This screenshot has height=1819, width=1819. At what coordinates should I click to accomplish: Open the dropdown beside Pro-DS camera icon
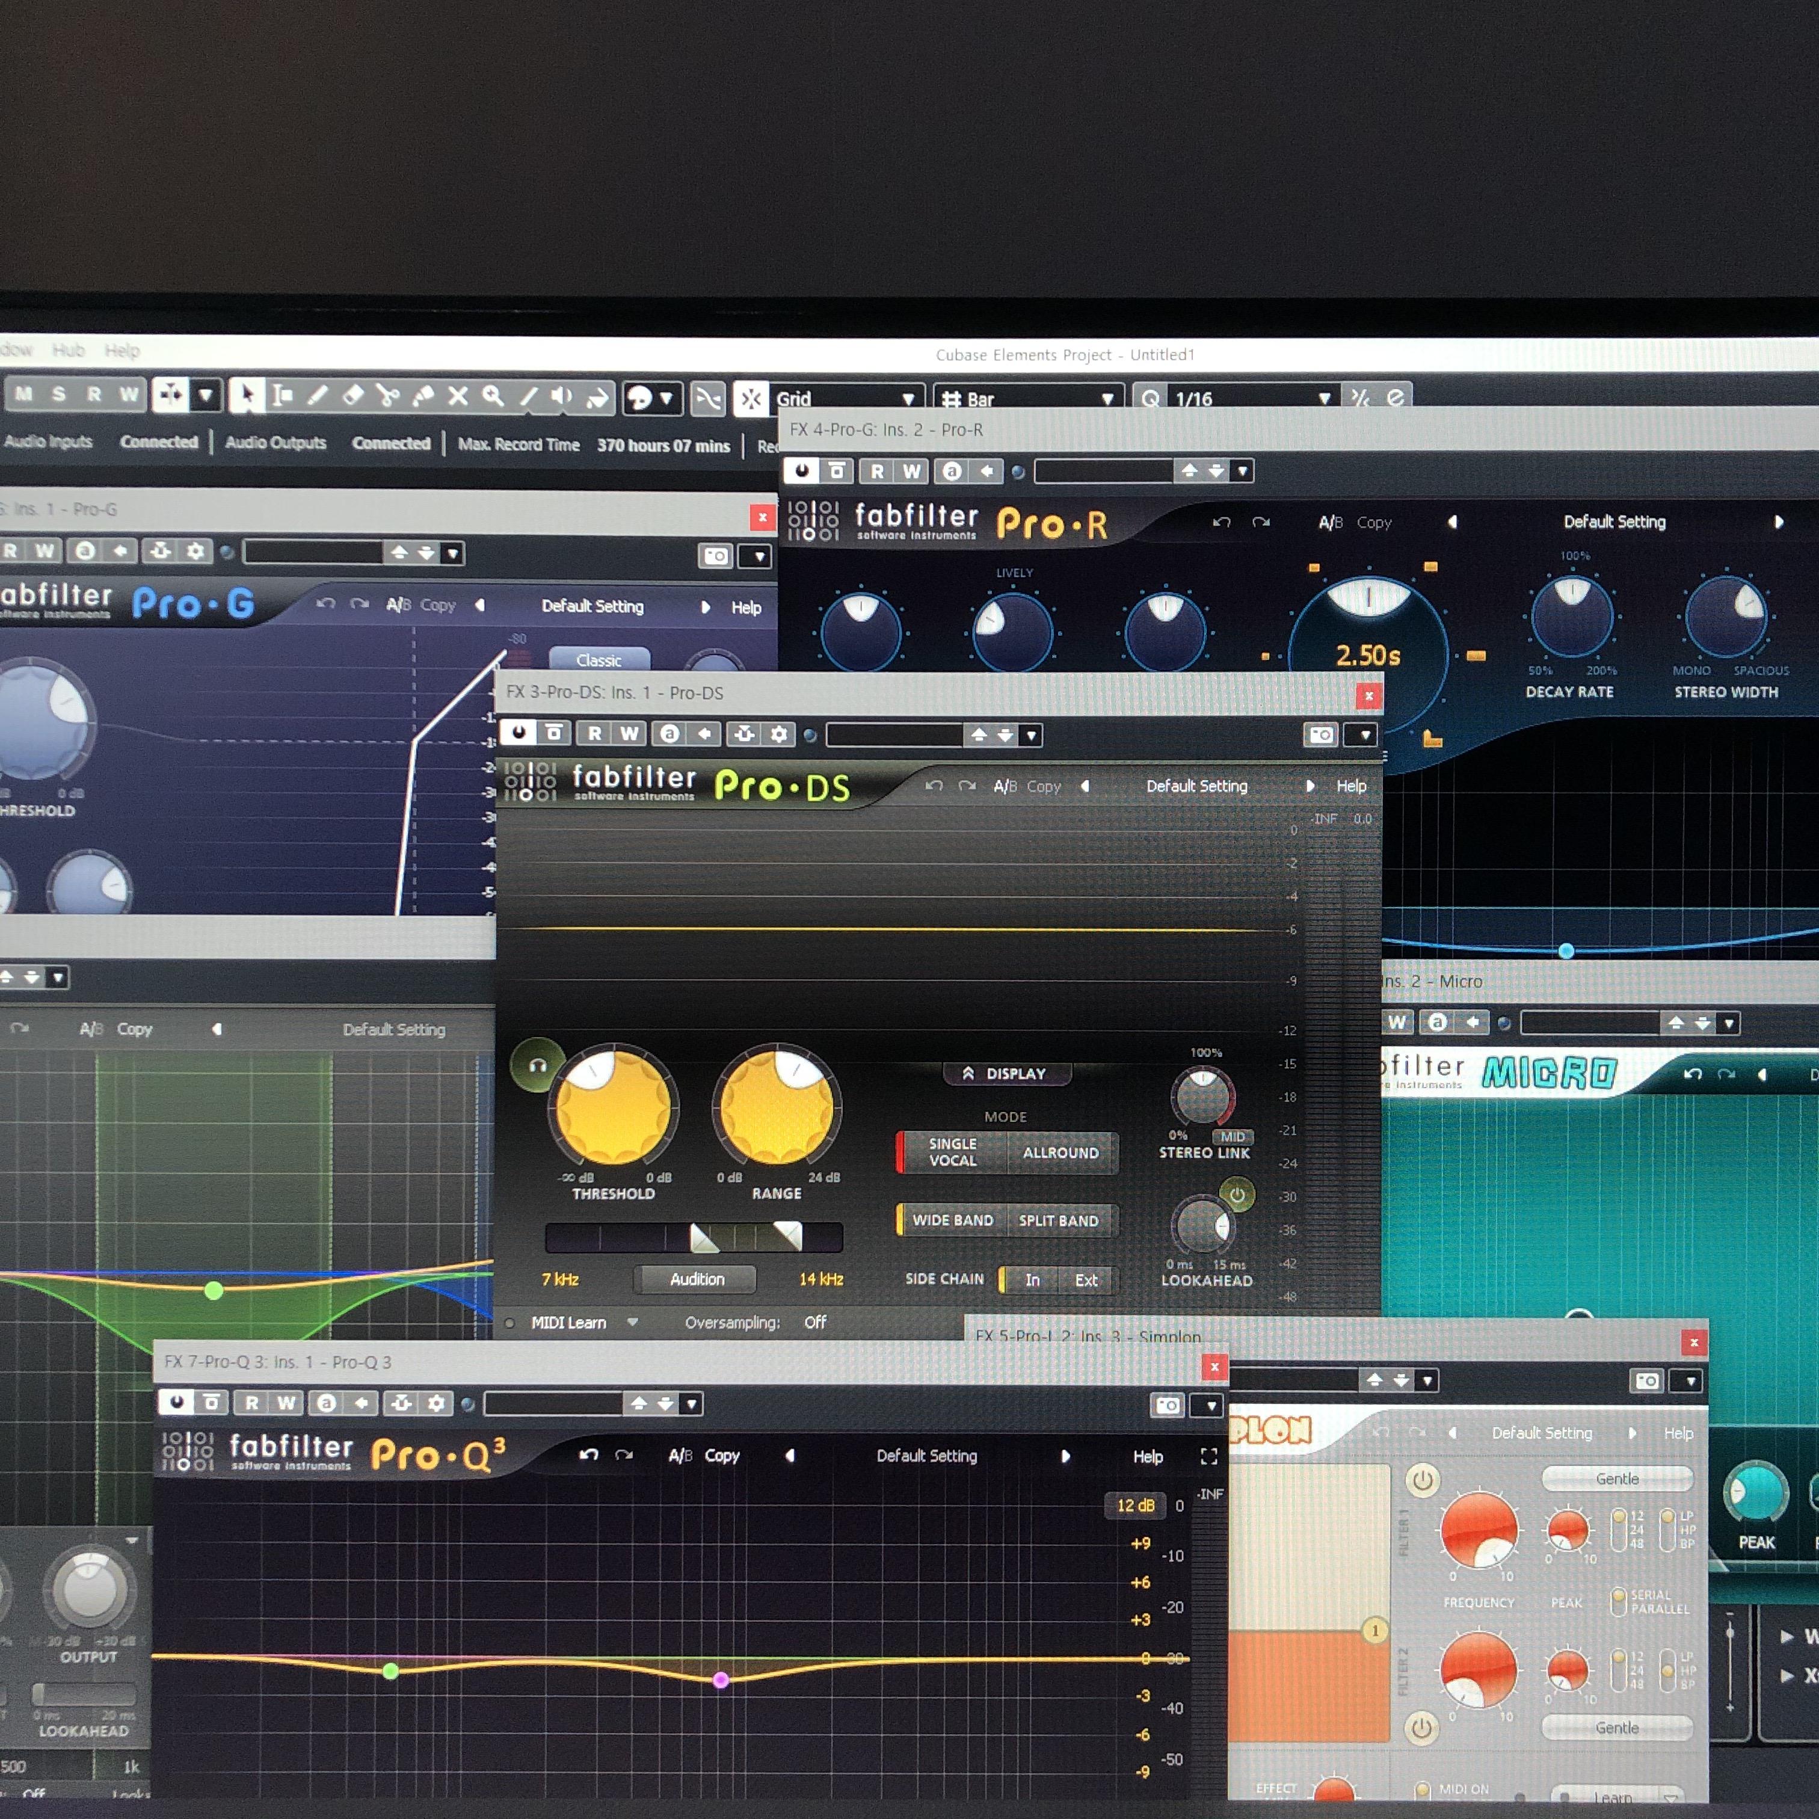pos(1364,735)
